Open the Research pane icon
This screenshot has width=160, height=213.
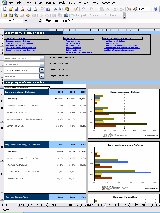(x=48, y=9)
